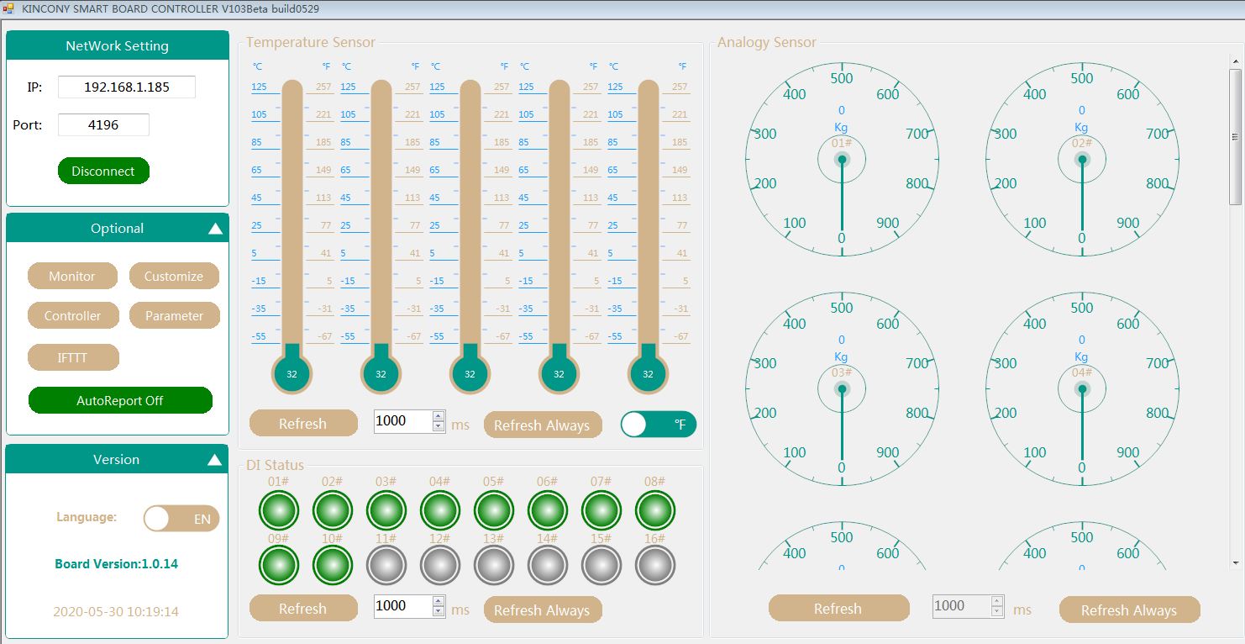The width and height of the screenshot is (1245, 644).
Task: Click Refresh Always under DI Status
Action: (542, 610)
